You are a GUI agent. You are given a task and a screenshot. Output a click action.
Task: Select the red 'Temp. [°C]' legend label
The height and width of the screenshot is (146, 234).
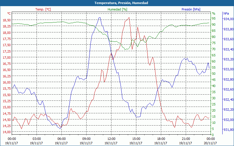pos(43,9)
